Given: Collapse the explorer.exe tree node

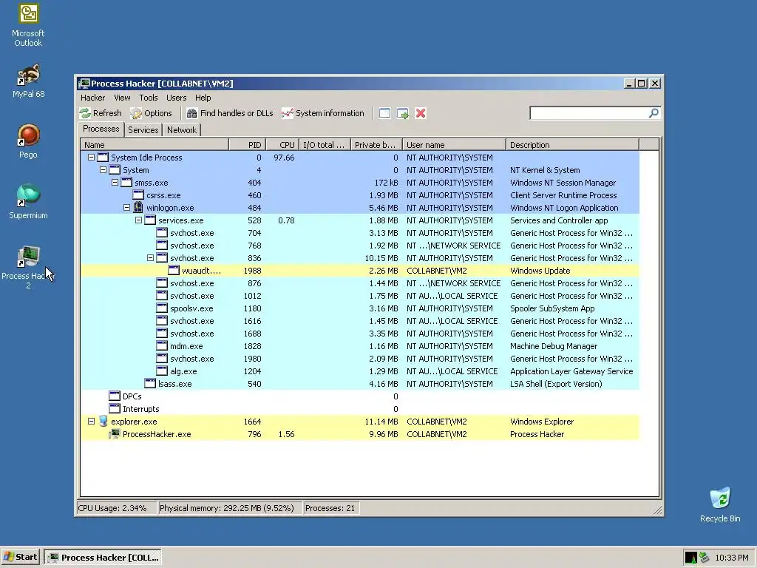Looking at the screenshot, I should [91, 421].
